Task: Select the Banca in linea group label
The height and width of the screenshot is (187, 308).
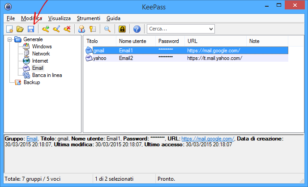Action: (x=47, y=75)
